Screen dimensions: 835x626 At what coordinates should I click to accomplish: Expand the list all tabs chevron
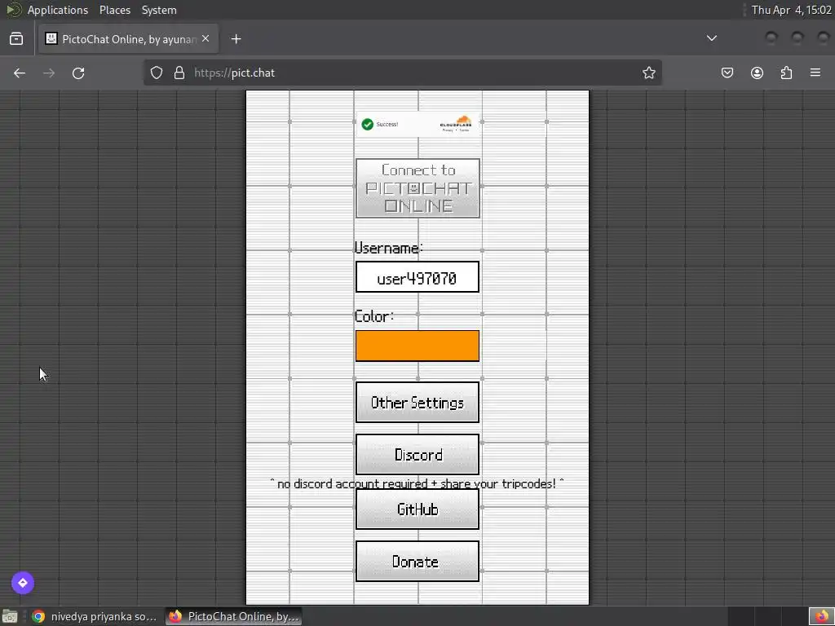[x=711, y=38]
